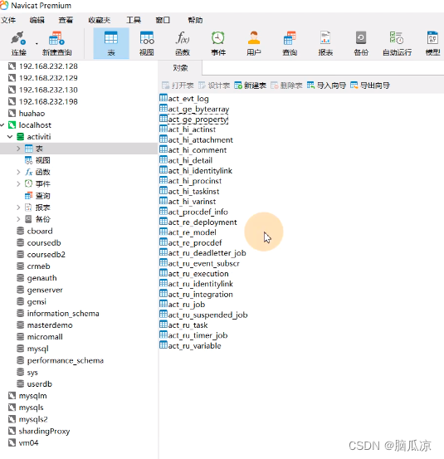Select table act_evt_log
The width and height of the screenshot is (444, 459).
point(184,98)
